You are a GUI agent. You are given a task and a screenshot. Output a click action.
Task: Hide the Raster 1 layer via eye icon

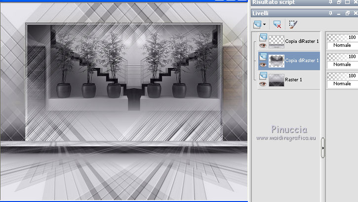[263, 84]
